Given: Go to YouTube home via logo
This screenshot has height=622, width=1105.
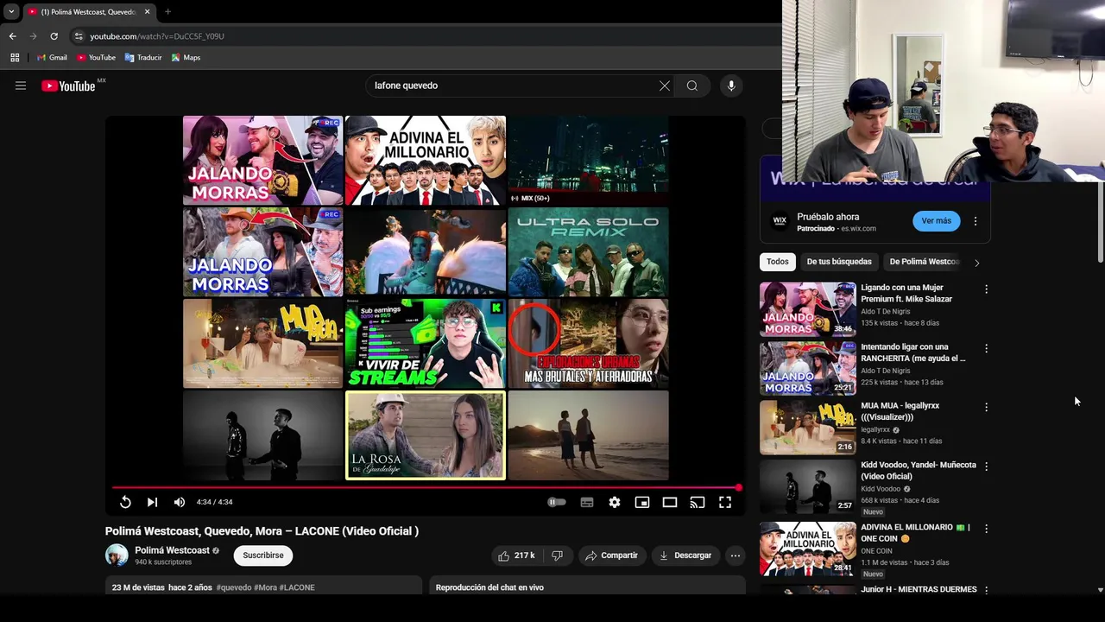Looking at the screenshot, I should [x=68, y=86].
